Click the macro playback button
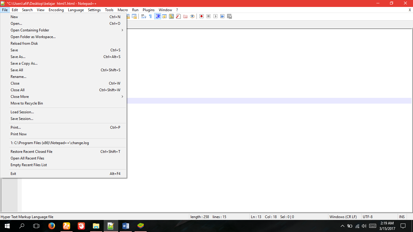 [x=216, y=16]
